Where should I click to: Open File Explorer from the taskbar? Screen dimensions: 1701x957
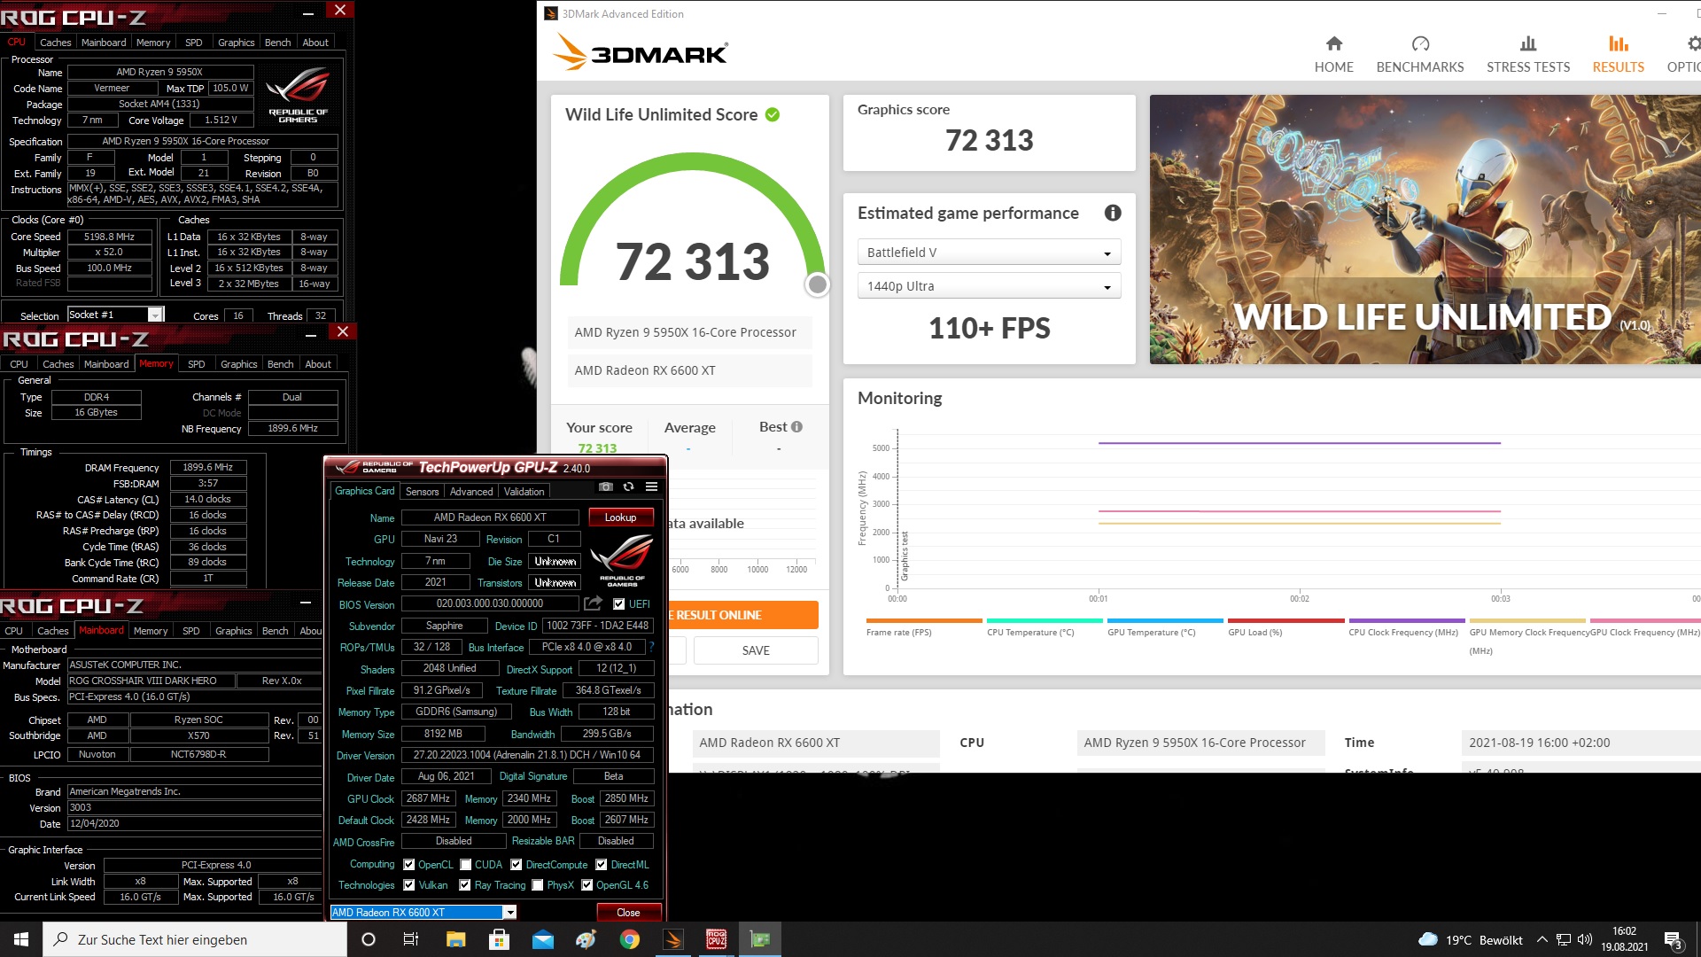455,939
